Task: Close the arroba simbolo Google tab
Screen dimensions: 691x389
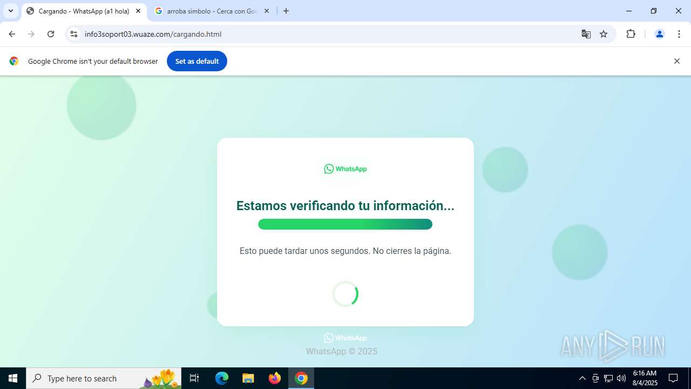Action: coord(267,11)
